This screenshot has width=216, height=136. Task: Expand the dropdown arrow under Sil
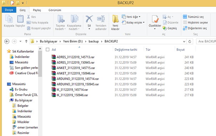coord(89,29)
